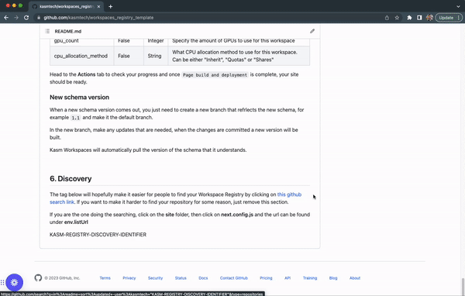Close the kasmtech workspaces_registry tab
Viewport: 465px width, 296px height.
[98, 6]
